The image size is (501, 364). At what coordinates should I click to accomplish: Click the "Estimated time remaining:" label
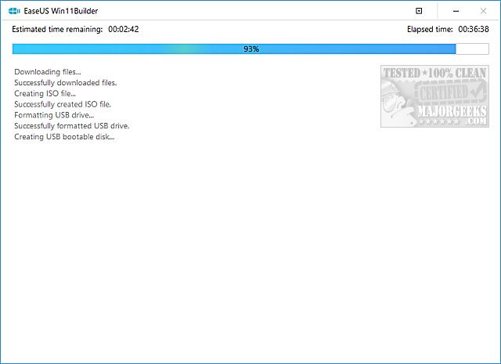click(57, 30)
